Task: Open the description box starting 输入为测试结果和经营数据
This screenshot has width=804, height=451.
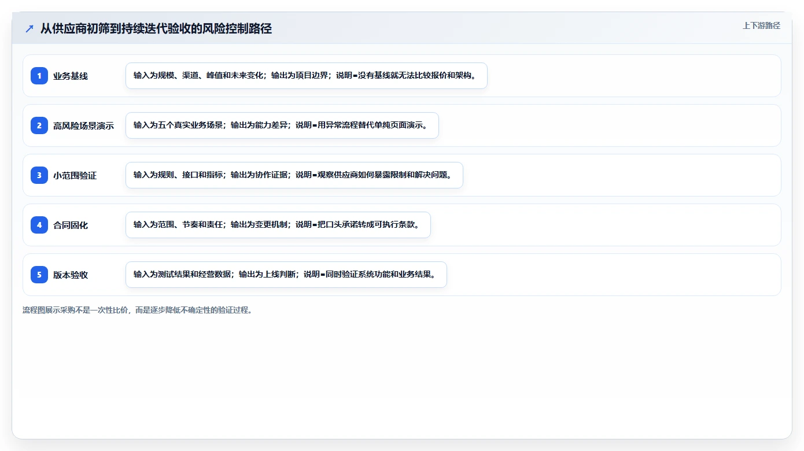Action: click(286, 275)
